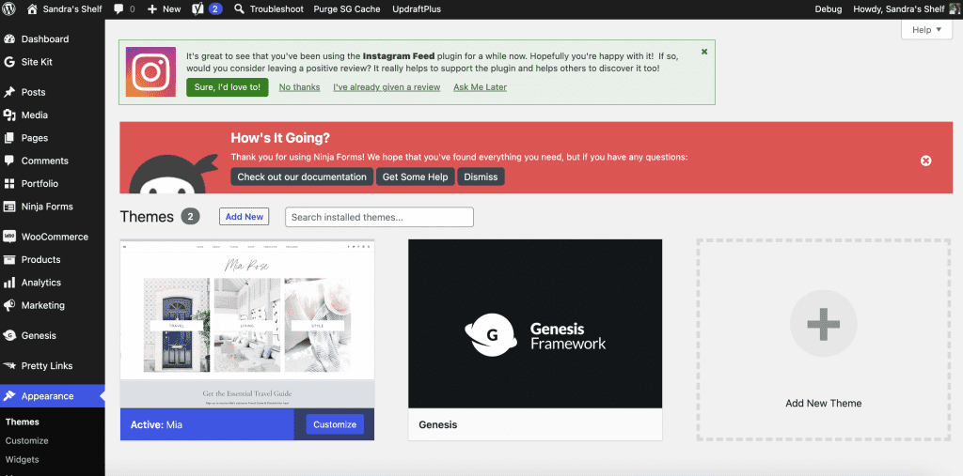Click the Ninja Forms sidebar icon
963x476 pixels.
point(9,207)
